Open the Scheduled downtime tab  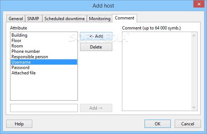tap(65, 18)
